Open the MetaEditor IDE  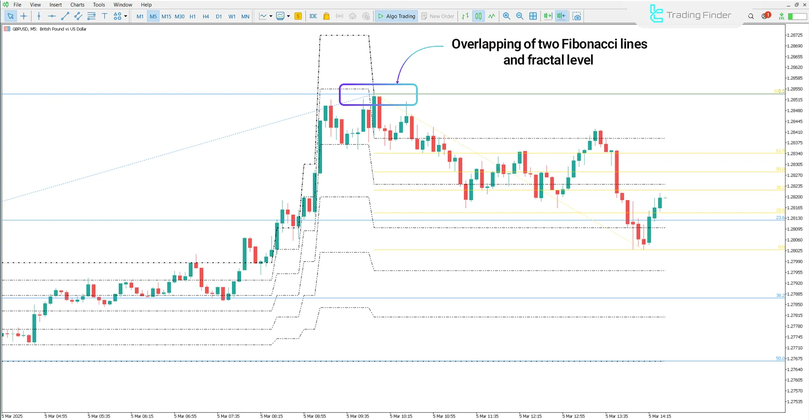click(313, 16)
